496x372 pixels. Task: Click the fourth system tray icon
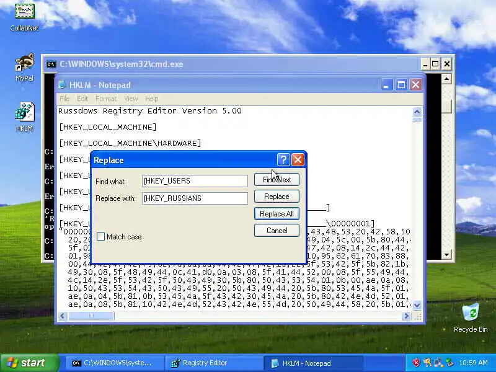click(449, 363)
